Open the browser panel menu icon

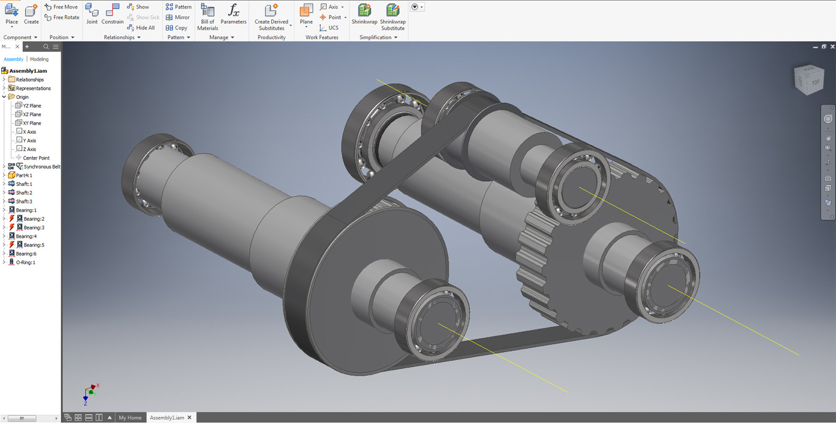click(56, 46)
